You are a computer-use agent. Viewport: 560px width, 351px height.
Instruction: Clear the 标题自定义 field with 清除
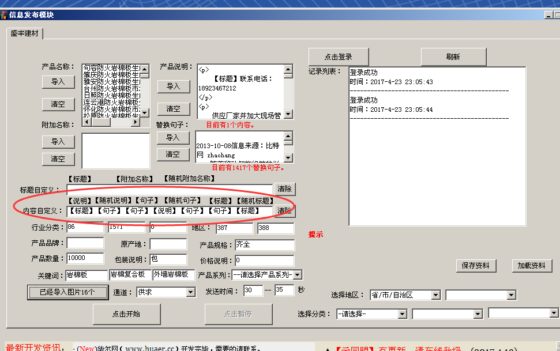point(284,189)
